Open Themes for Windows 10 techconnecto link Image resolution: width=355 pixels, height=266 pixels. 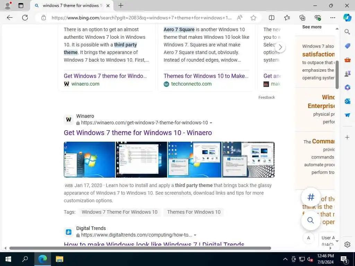(206, 76)
